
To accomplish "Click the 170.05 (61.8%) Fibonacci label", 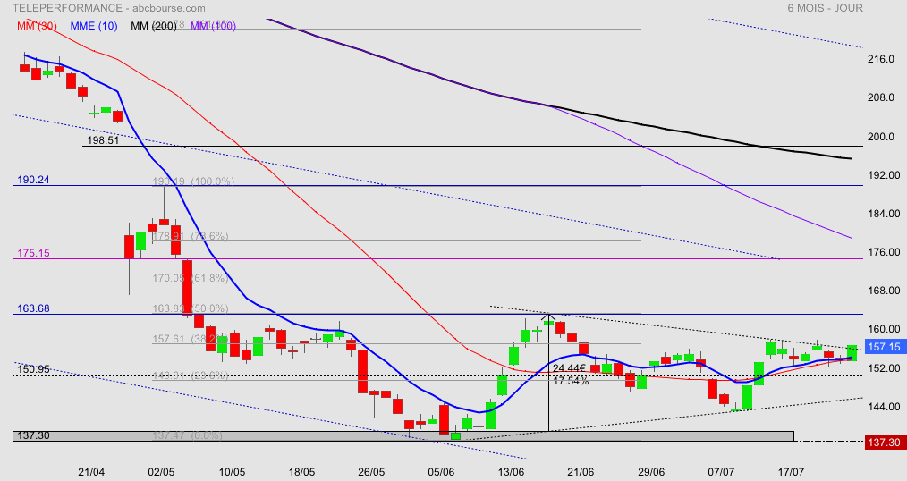I will point(191,278).
